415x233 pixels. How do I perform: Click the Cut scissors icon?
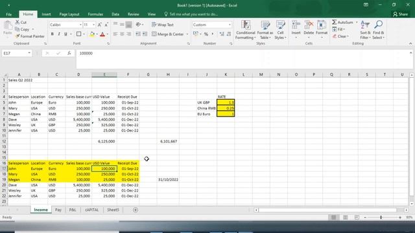coord(18,22)
